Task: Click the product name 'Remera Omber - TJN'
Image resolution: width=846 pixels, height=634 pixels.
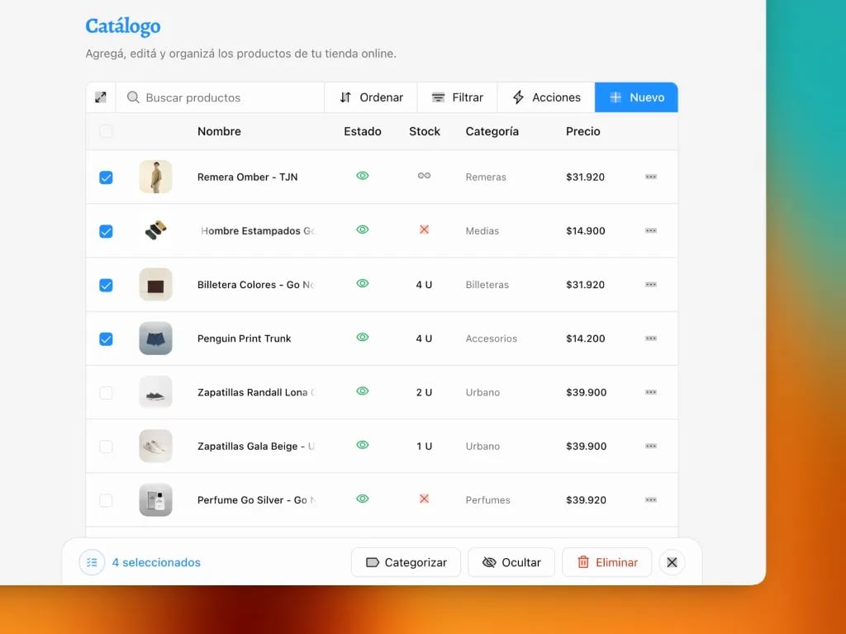Action: tap(247, 177)
